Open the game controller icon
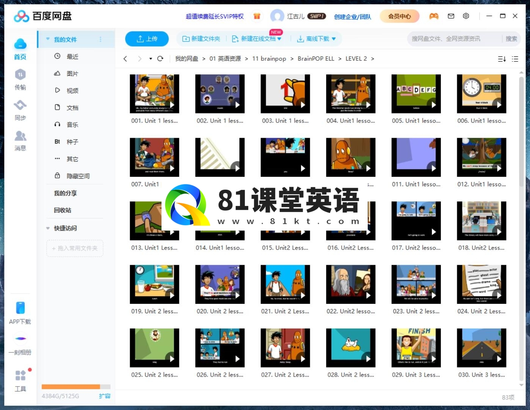 (434, 16)
